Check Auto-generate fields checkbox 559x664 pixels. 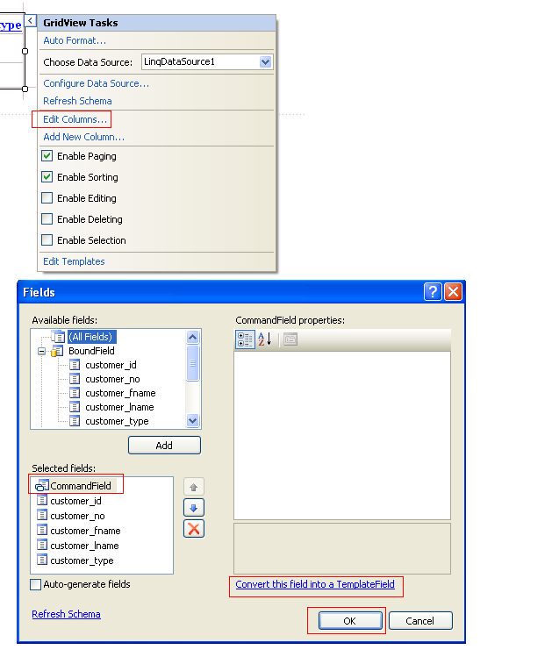pos(36,584)
